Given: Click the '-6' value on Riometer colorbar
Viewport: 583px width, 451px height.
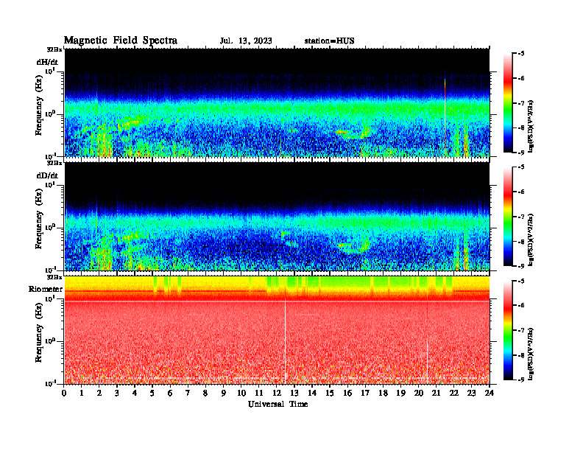Looking at the screenshot, I should pos(521,305).
